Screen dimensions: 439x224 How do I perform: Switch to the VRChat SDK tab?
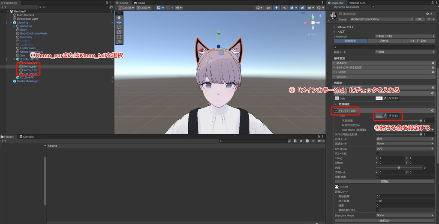357,3
